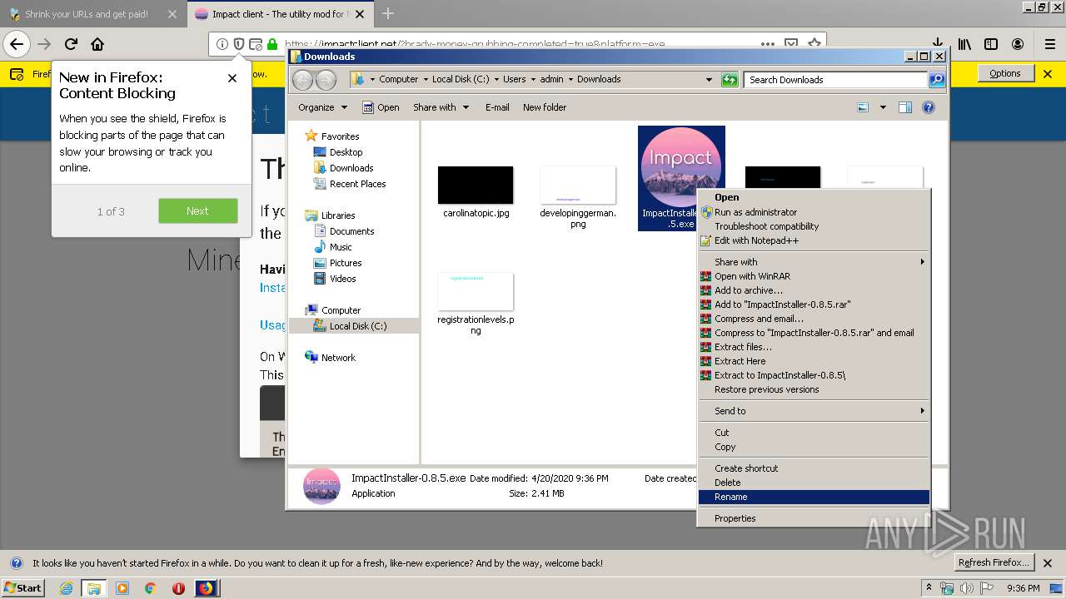Open Windows Media Player taskbar icon
The width and height of the screenshot is (1066, 599).
[122, 588]
